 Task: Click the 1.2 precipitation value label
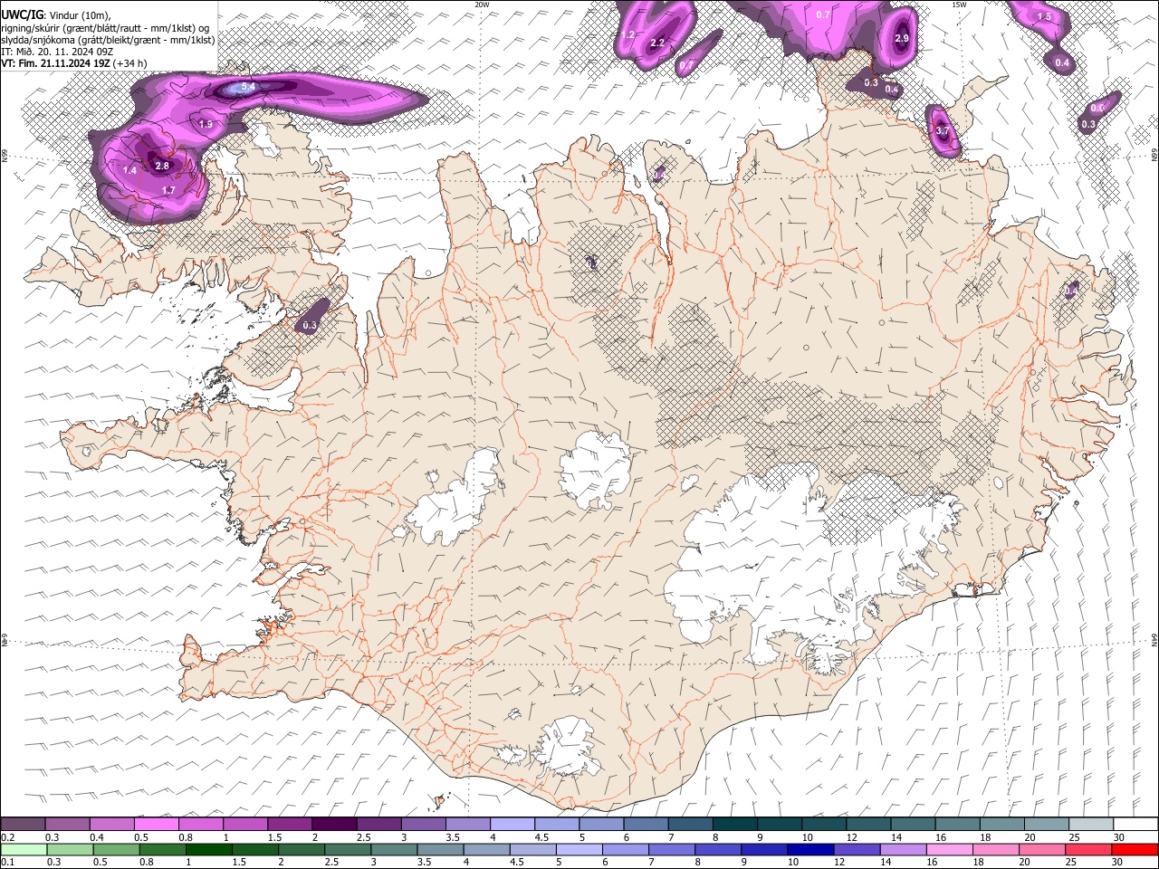click(x=627, y=34)
